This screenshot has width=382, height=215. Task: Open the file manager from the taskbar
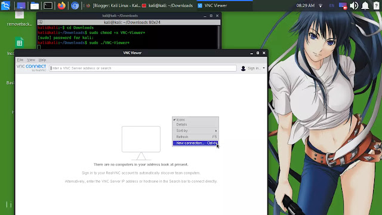pyautogui.click(x=35, y=5)
